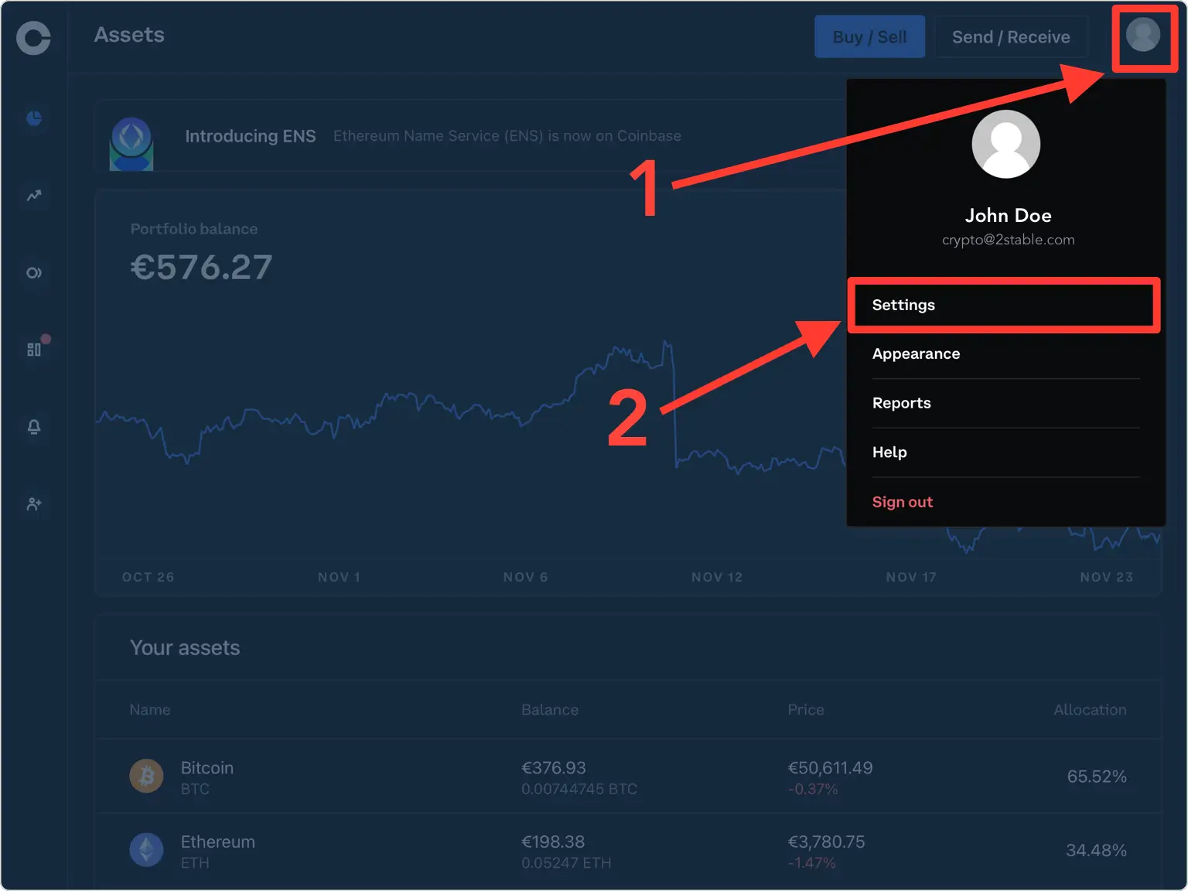The image size is (1188, 891).
Task: Open the Trade trending-arrow sidebar icon
Action: (34, 196)
